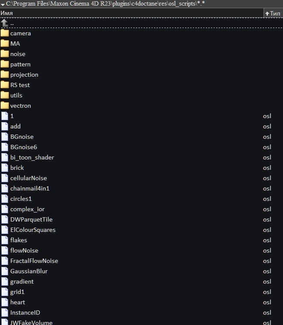Screen dimensions: 283x325
Task: Click the cellularNoise file icon
Action: [x=5, y=178]
